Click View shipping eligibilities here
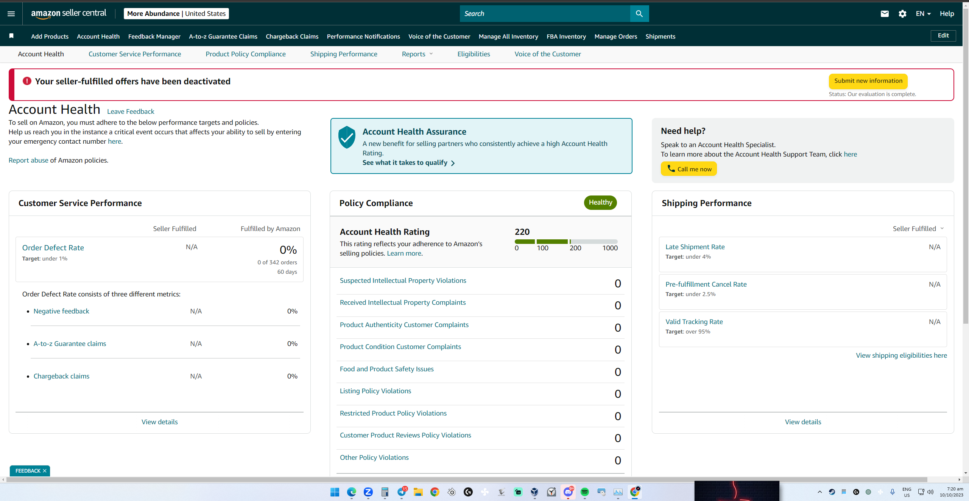969x501 pixels. tap(902, 355)
